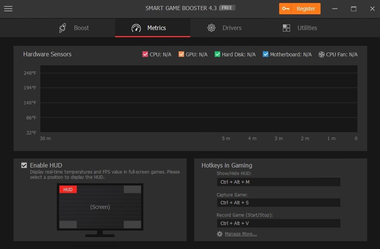Switch to the Boost tab
This screenshot has width=380, height=249.
(x=78, y=28)
